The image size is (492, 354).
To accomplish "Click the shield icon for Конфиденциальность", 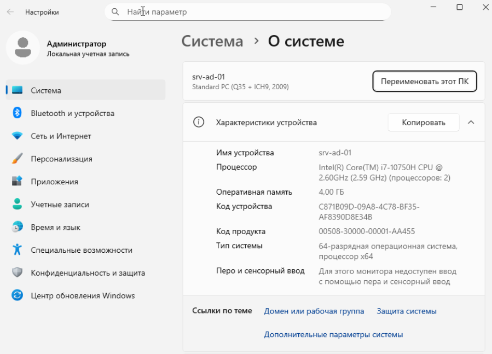I will click(18, 272).
